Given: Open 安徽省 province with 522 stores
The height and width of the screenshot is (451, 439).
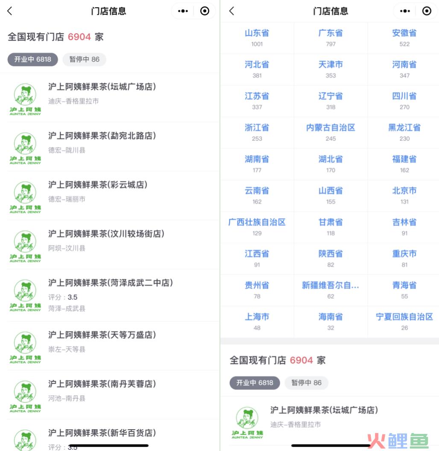Looking at the screenshot, I should point(404,38).
